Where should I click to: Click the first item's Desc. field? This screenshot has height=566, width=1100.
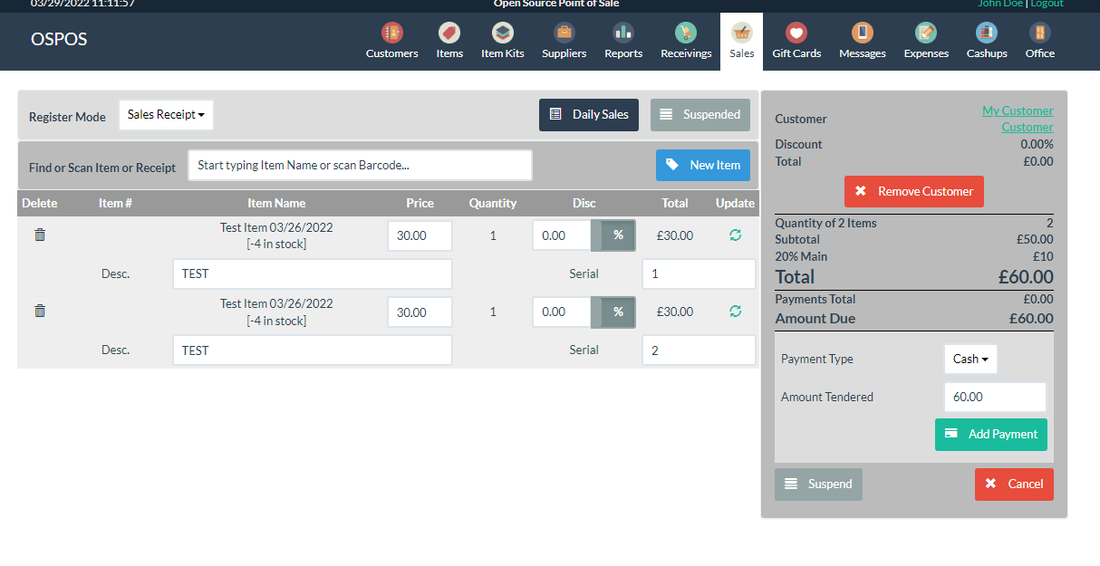pos(313,273)
